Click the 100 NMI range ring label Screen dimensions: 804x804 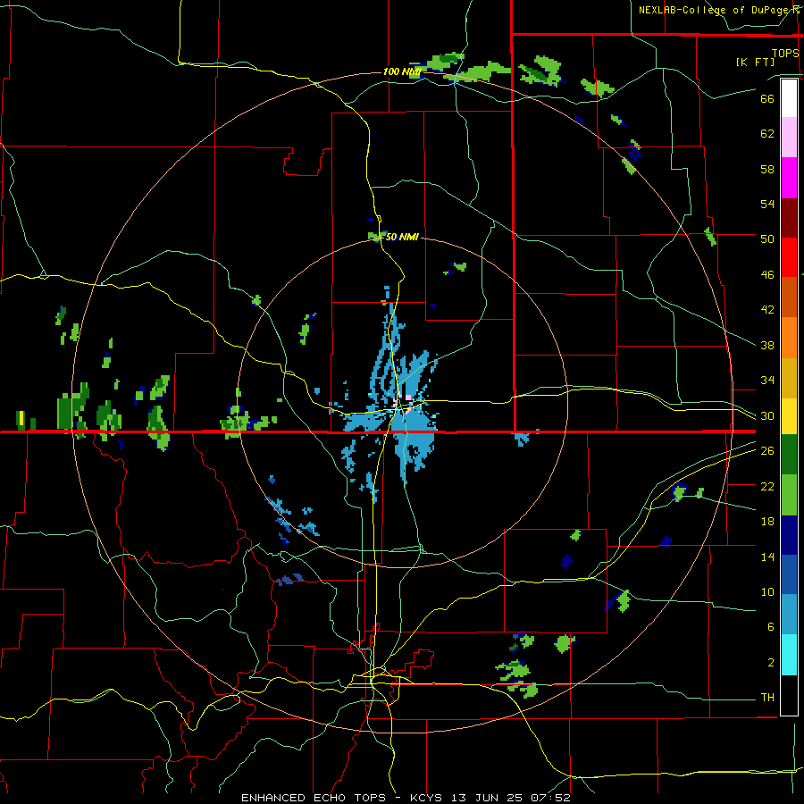tap(402, 71)
